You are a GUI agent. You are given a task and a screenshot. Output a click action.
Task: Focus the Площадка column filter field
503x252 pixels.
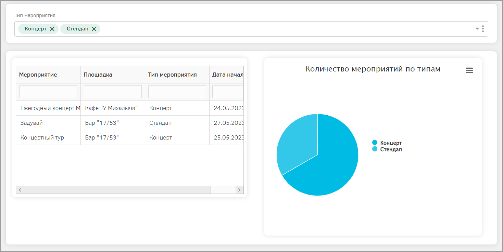tap(113, 92)
